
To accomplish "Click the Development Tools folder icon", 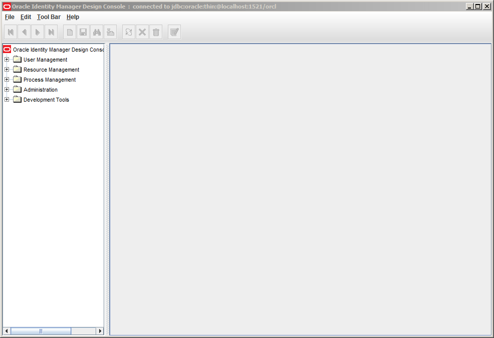I will pos(18,100).
